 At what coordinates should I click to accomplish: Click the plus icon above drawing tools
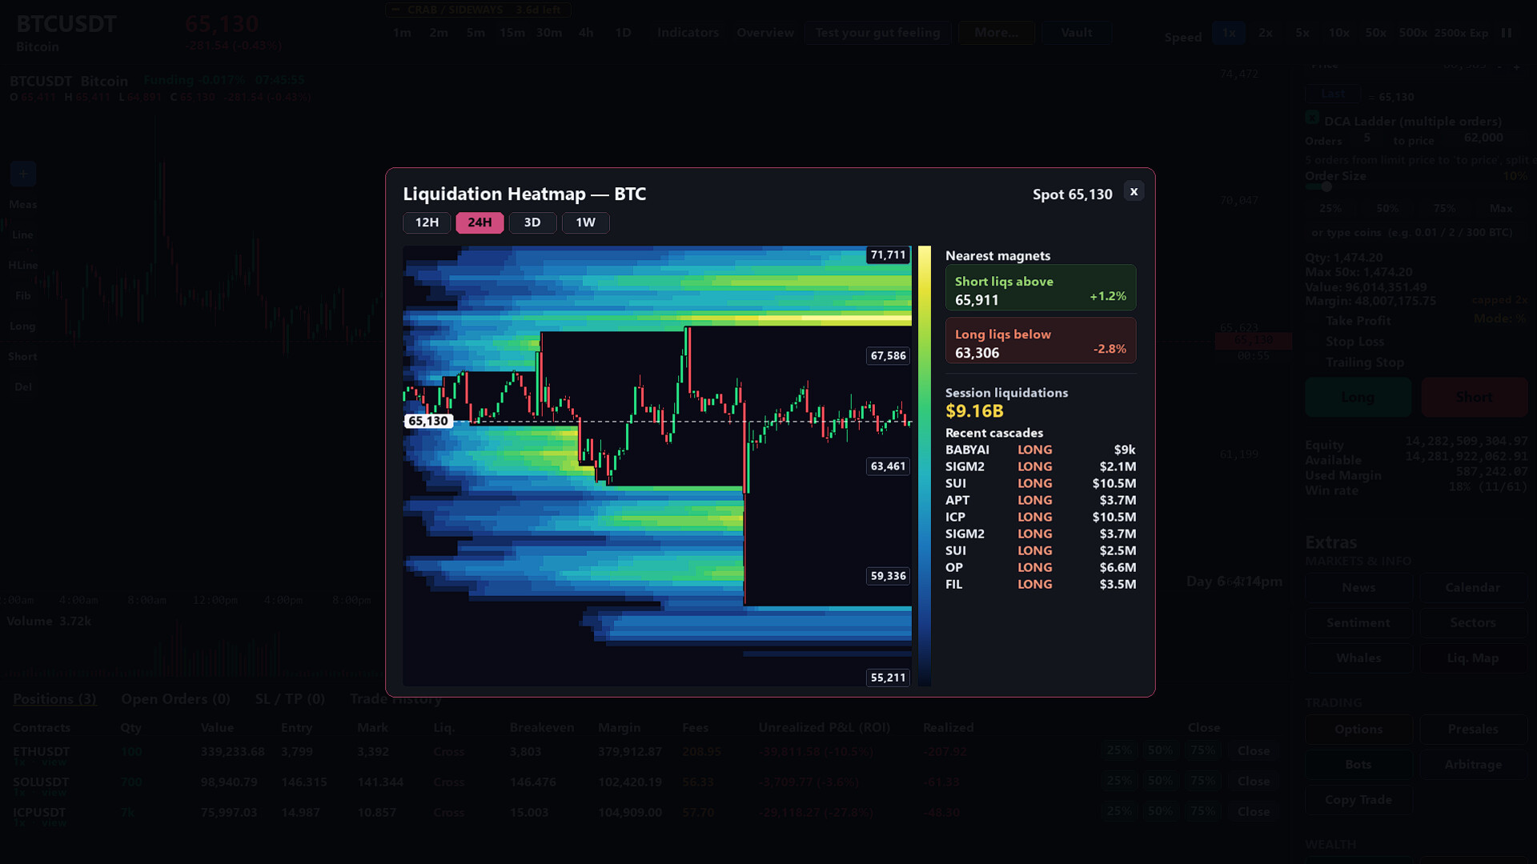tap(23, 174)
